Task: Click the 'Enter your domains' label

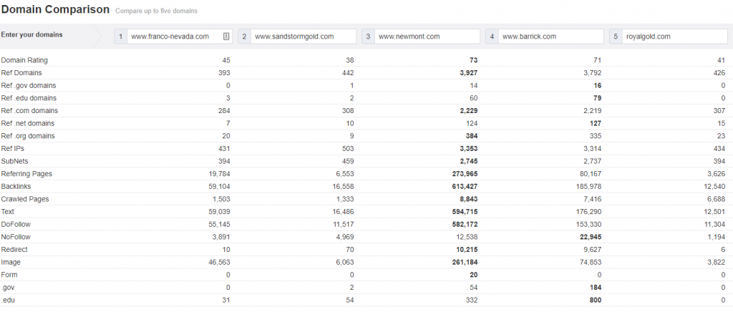Action: [x=31, y=34]
